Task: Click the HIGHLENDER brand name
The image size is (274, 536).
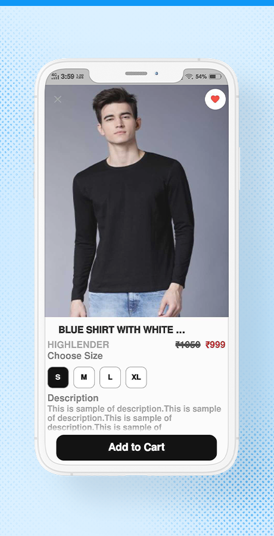Action: click(x=79, y=345)
